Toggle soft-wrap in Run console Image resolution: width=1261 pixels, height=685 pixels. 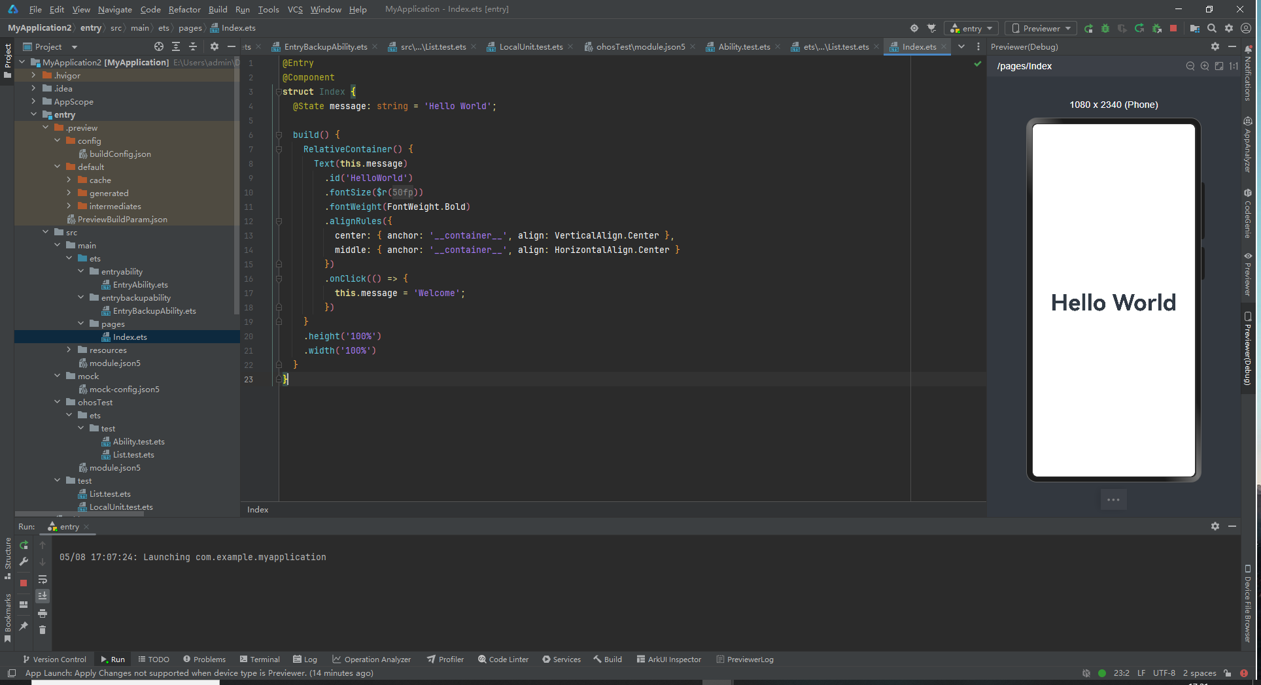[43, 579]
